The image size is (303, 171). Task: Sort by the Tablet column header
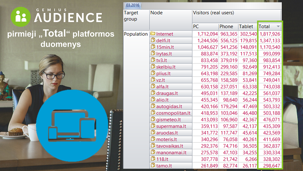pos(248,26)
